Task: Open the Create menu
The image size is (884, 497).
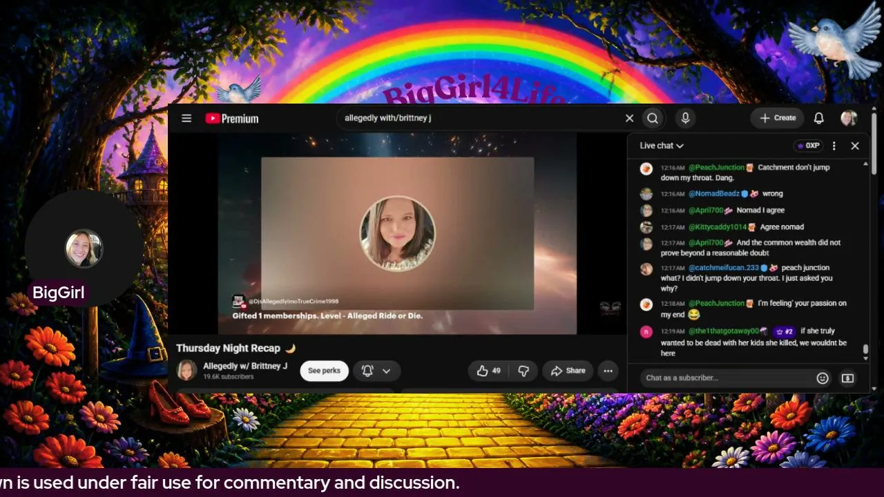Action: [x=778, y=118]
